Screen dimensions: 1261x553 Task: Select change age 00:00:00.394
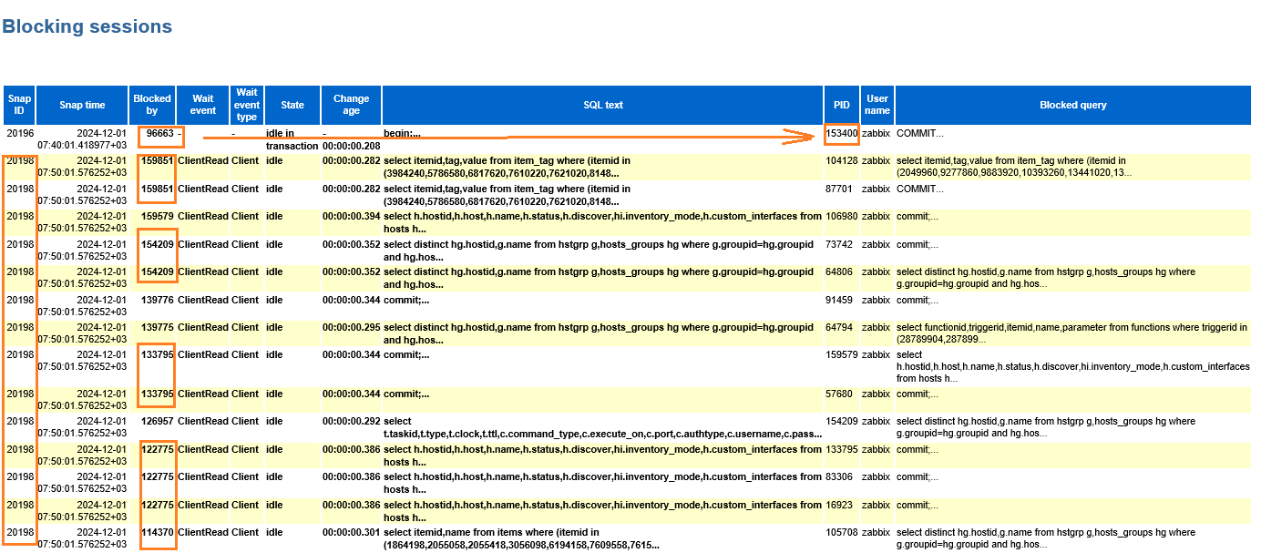pyautogui.click(x=351, y=217)
